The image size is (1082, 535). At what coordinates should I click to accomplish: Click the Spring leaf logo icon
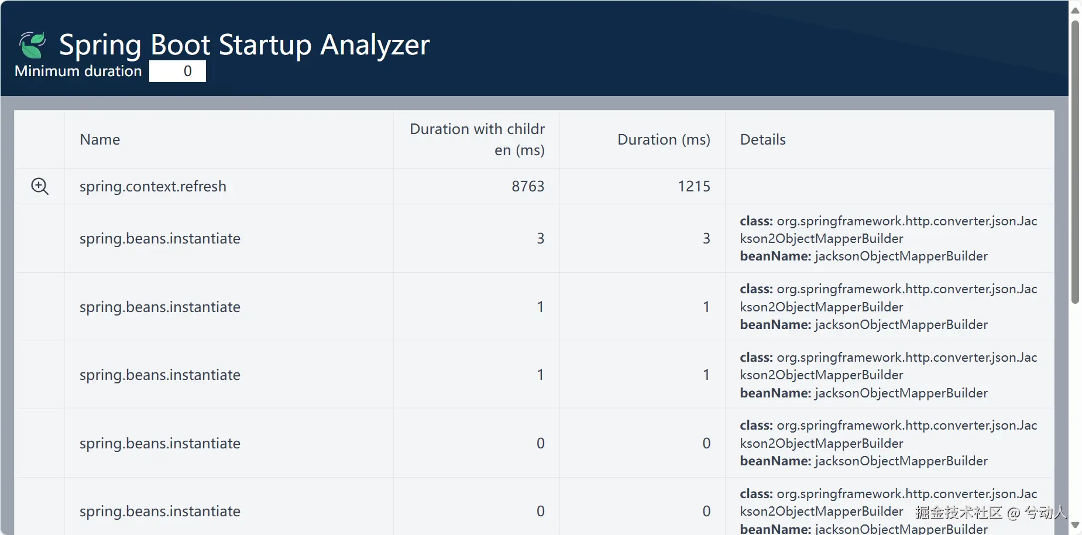coord(32,45)
